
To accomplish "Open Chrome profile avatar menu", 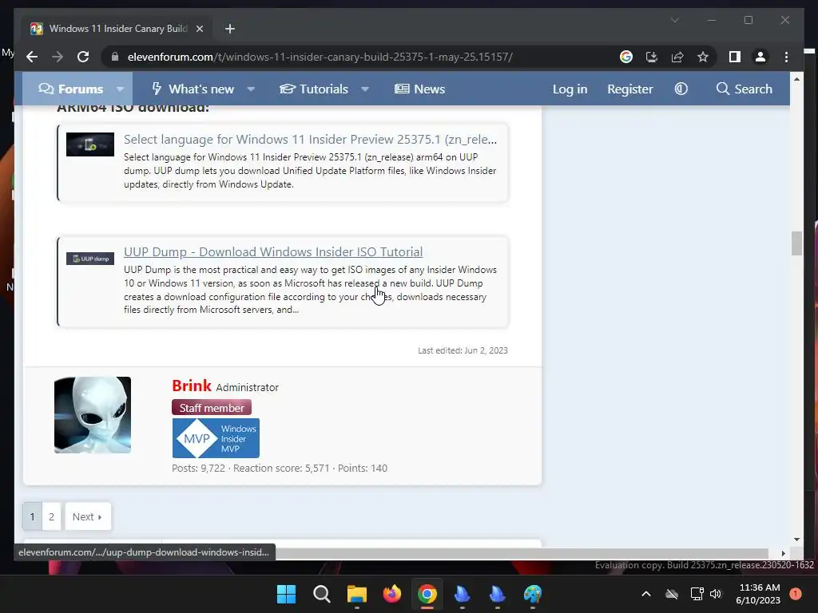I will 760,57.
